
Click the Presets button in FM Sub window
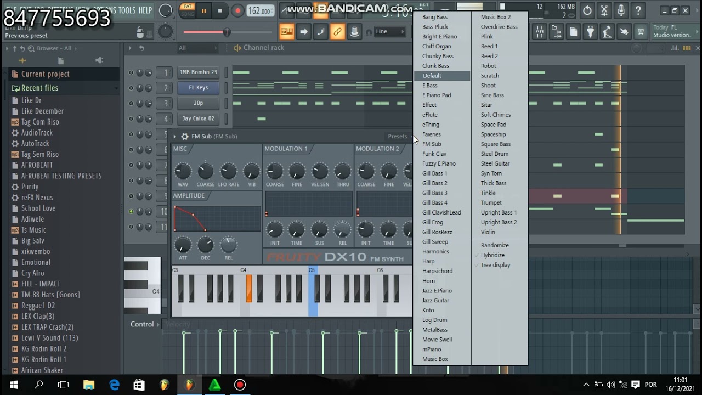397,136
